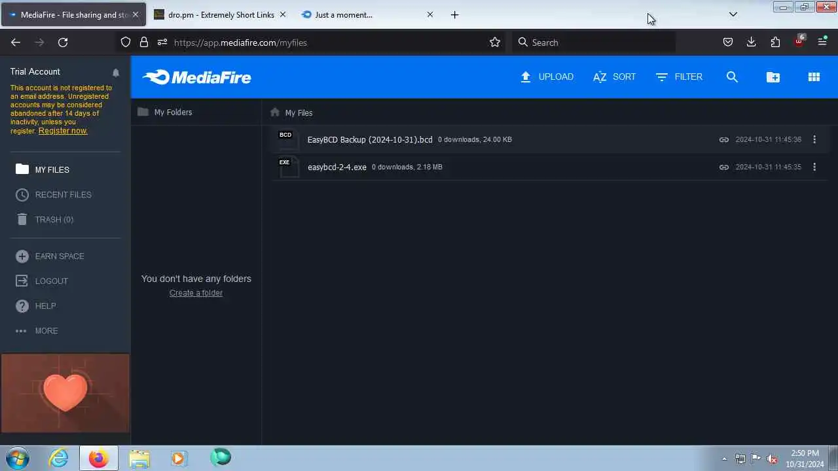
Task: Select Earn Space option
Action: tap(50, 256)
